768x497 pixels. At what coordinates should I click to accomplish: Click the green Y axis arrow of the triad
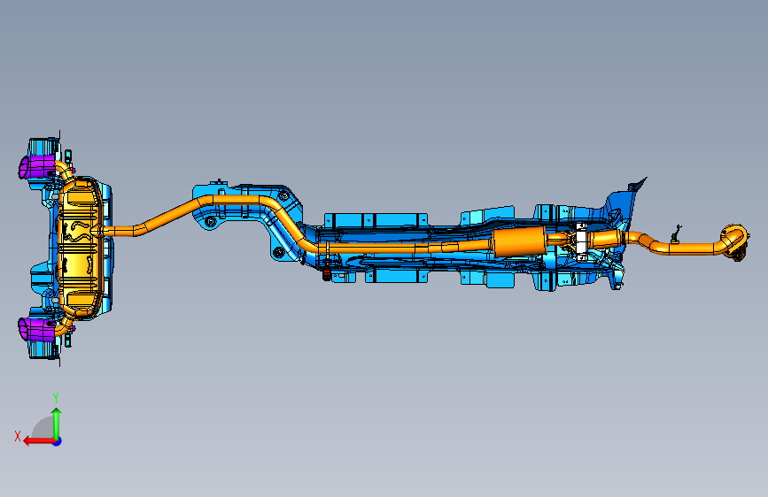coord(57,423)
